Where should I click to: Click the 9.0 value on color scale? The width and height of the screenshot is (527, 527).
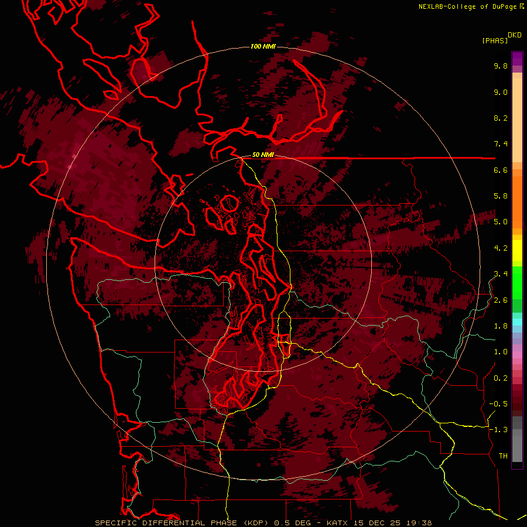click(x=501, y=92)
